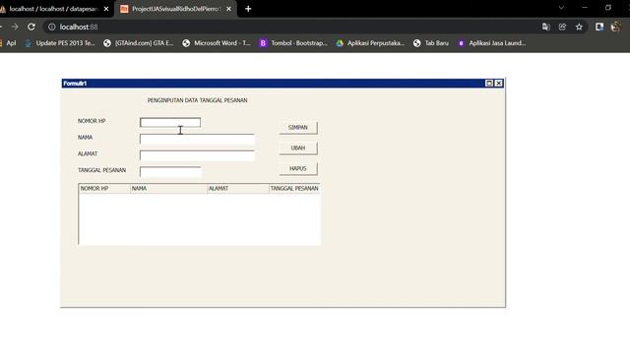Maximize the Formulir1 form window
The image size is (630, 354).
point(489,83)
